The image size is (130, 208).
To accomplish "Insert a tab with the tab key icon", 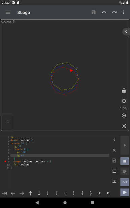I will (x=4, y=193).
